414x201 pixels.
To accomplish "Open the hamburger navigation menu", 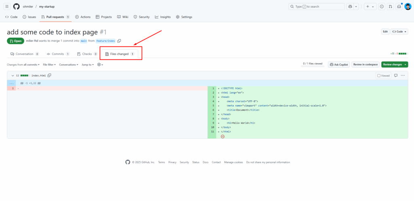I will click(7, 6).
